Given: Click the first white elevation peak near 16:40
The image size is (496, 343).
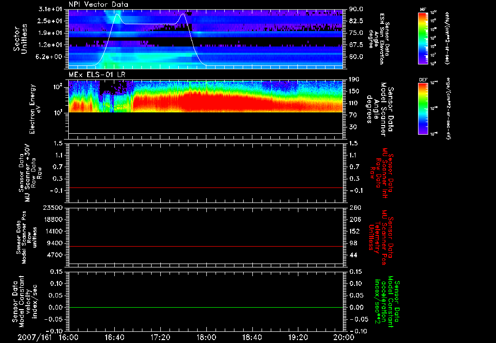Looking at the screenshot, I should (x=117, y=14).
